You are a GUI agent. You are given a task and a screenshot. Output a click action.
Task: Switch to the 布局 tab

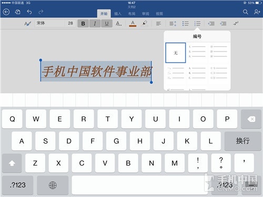131,14
